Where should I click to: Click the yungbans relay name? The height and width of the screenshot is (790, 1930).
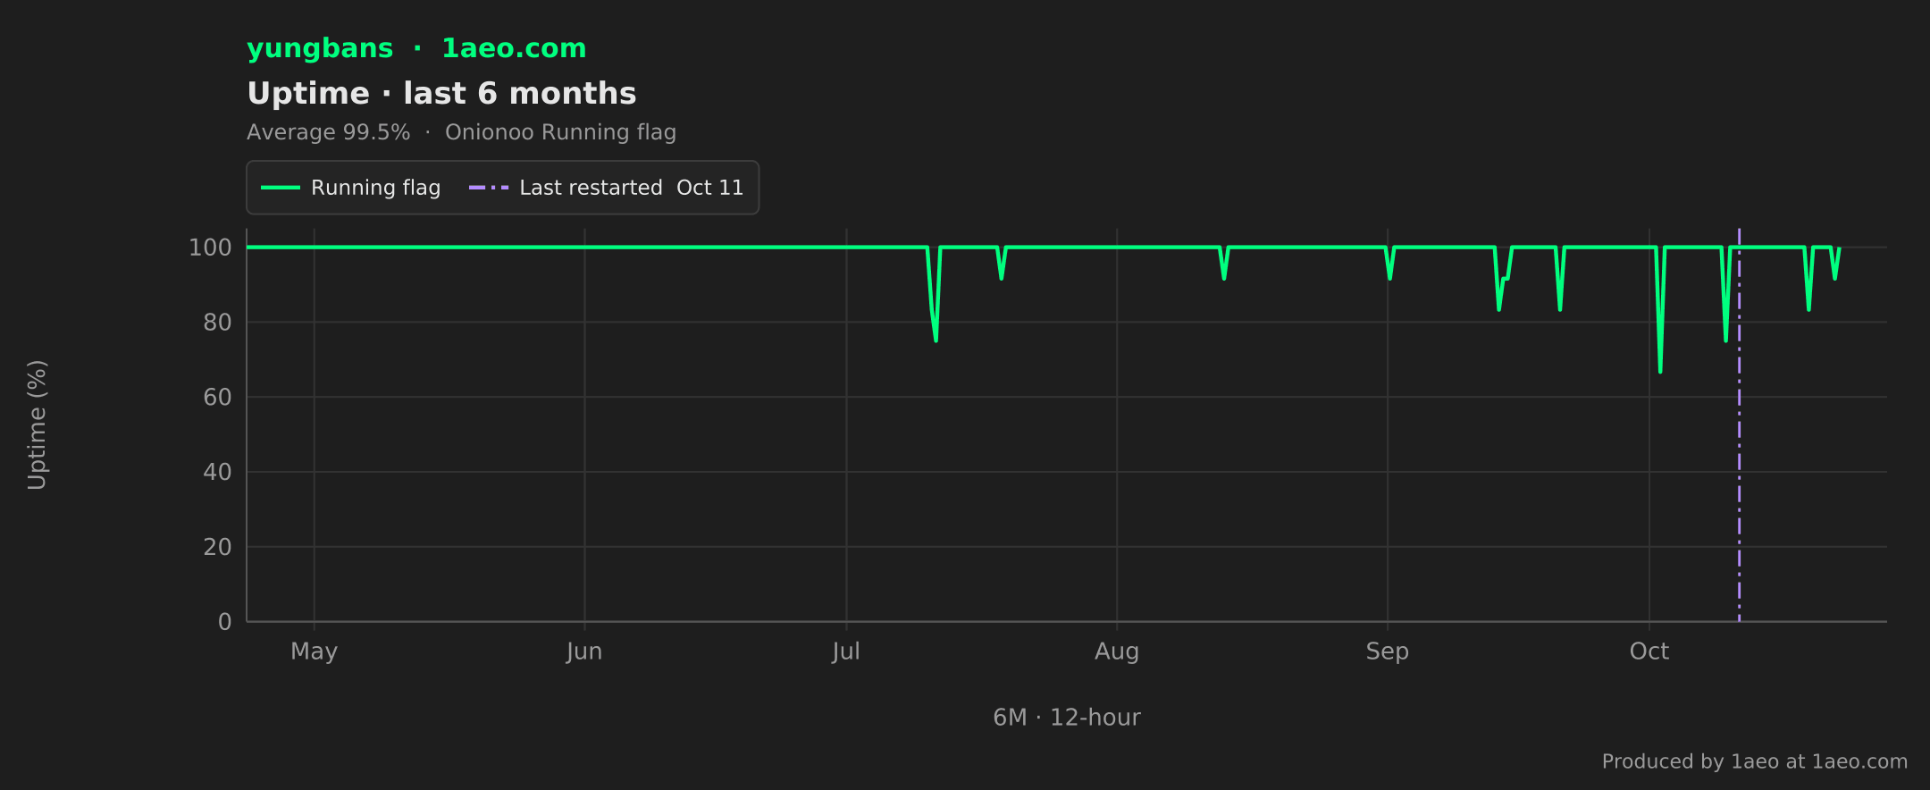coord(320,48)
